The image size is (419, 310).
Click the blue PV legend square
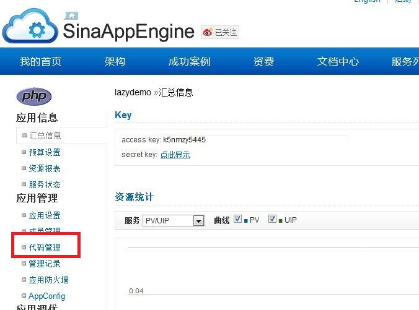click(x=246, y=220)
